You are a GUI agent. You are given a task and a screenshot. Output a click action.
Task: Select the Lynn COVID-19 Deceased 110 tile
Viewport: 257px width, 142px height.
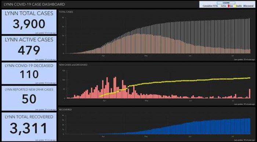click(x=29, y=73)
